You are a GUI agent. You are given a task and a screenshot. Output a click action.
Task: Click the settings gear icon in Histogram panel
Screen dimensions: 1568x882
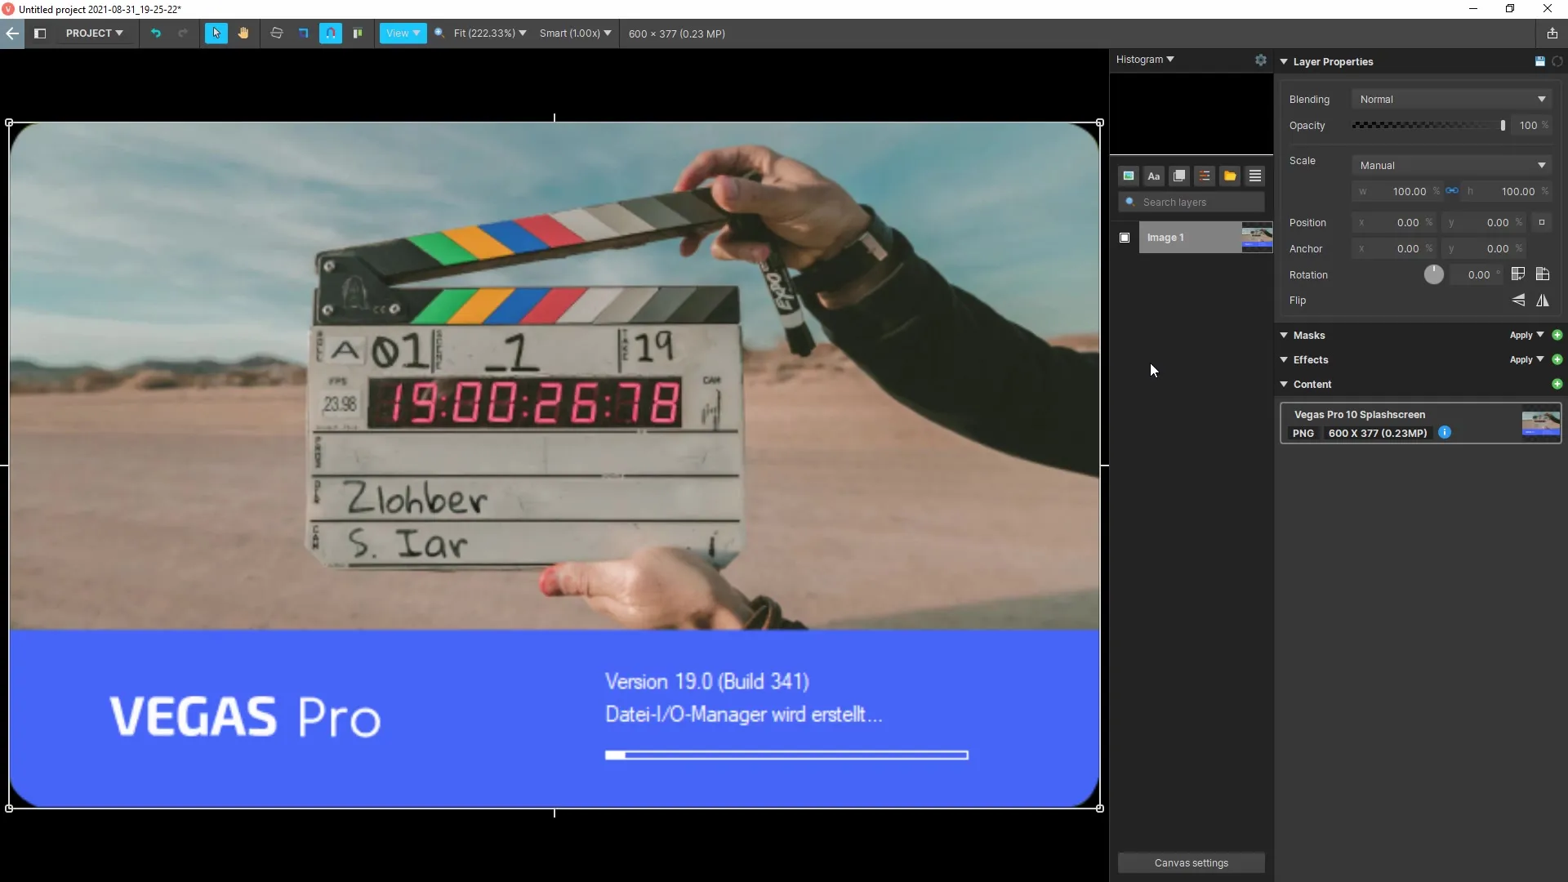[1262, 60]
